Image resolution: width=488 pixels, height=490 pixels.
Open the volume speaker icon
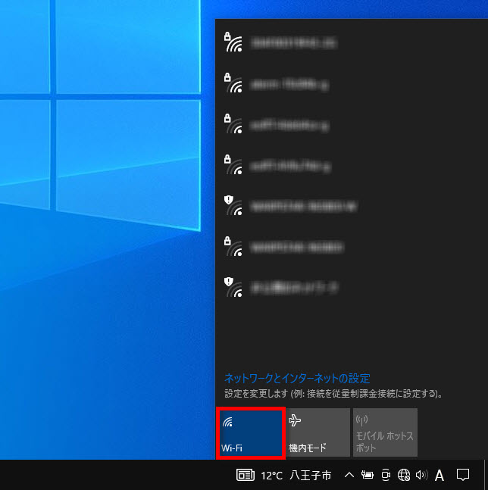coord(421,476)
